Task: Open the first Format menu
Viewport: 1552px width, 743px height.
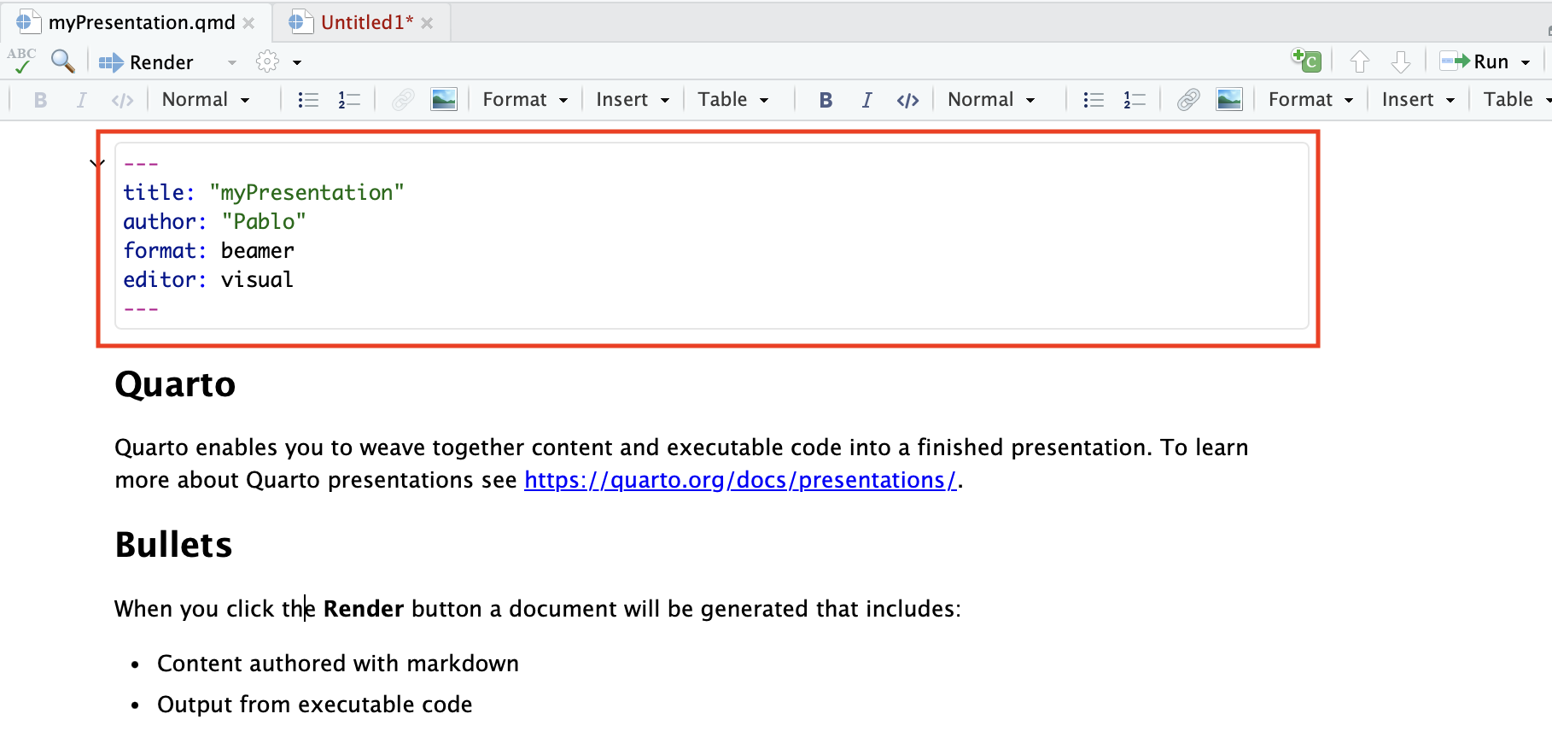Action: [525, 100]
